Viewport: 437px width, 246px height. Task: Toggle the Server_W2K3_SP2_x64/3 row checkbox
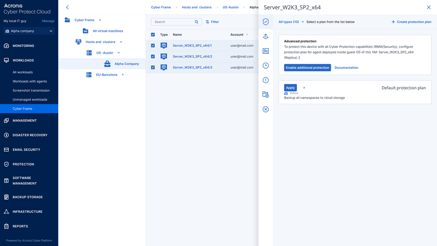[x=153, y=67]
